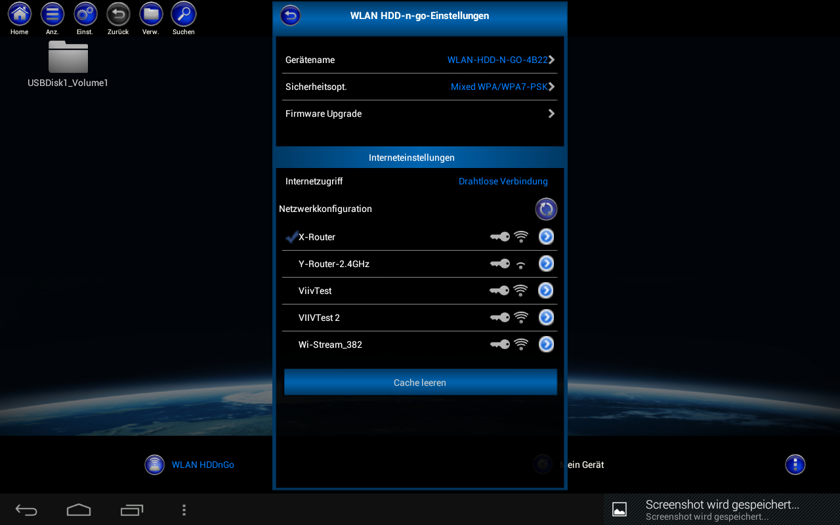Open the Anz. view menu icon
Screen dimensions: 840x525
(52, 14)
